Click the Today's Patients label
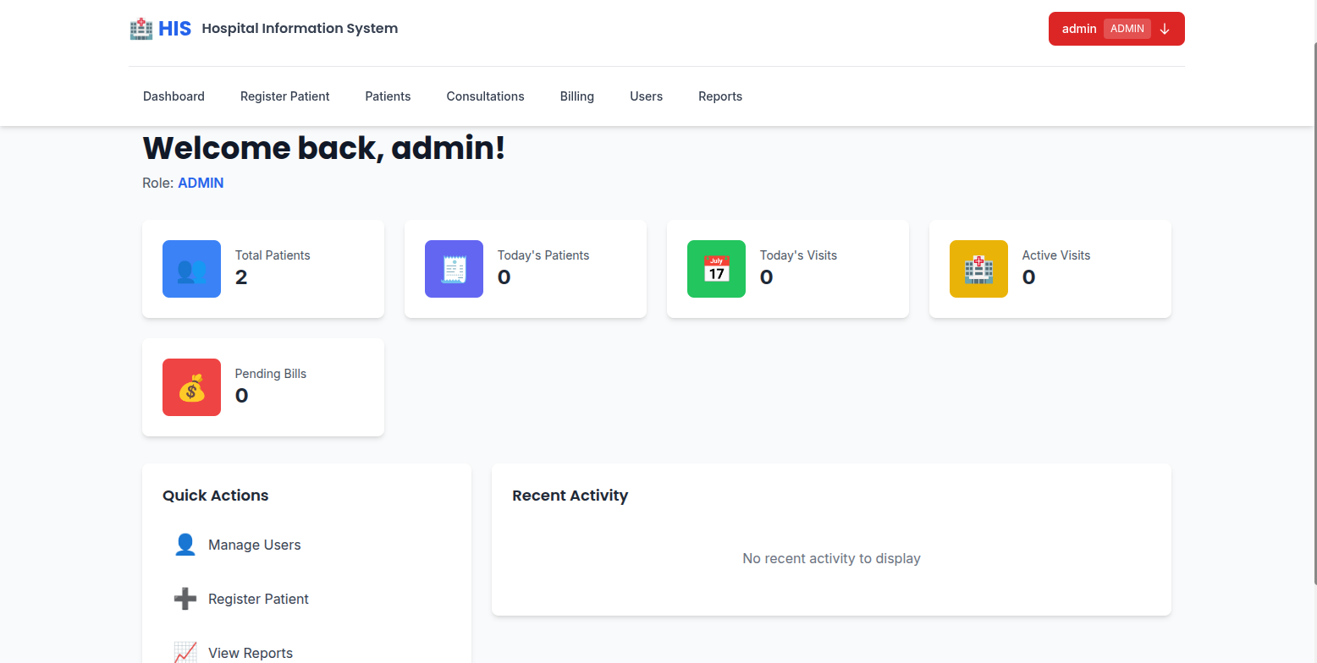The height and width of the screenshot is (663, 1317). 543,255
